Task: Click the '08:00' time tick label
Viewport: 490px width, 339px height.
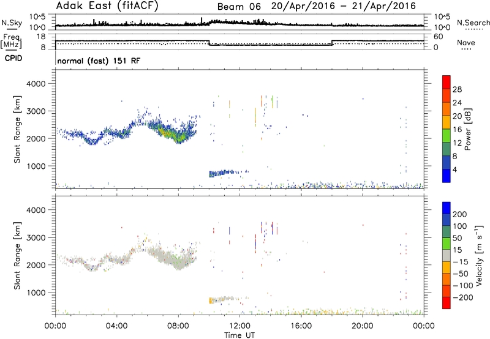Action: tap(178, 326)
